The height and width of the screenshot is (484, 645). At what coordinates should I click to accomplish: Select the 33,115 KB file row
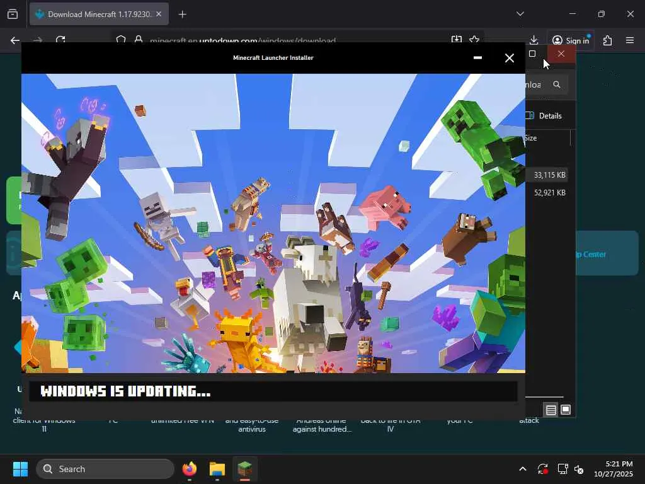tap(547, 175)
